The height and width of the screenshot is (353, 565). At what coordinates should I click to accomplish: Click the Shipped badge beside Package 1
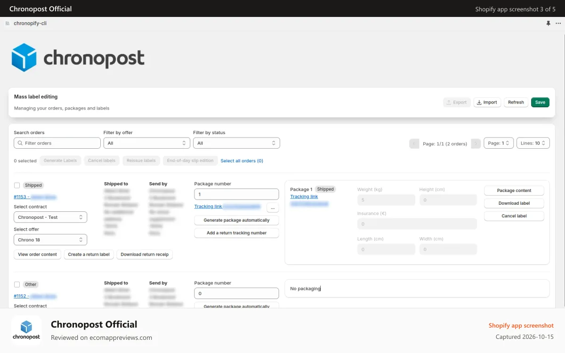325,189
